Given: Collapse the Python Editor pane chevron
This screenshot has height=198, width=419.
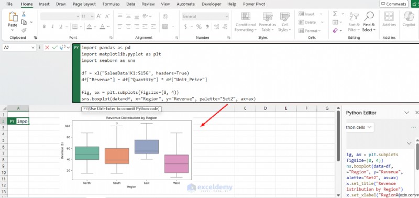Looking at the screenshot, I should coord(406,113).
